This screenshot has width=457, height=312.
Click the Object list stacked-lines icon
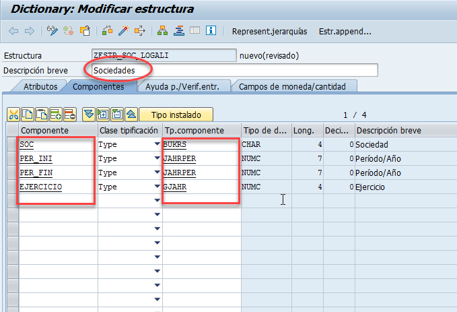(x=178, y=30)
